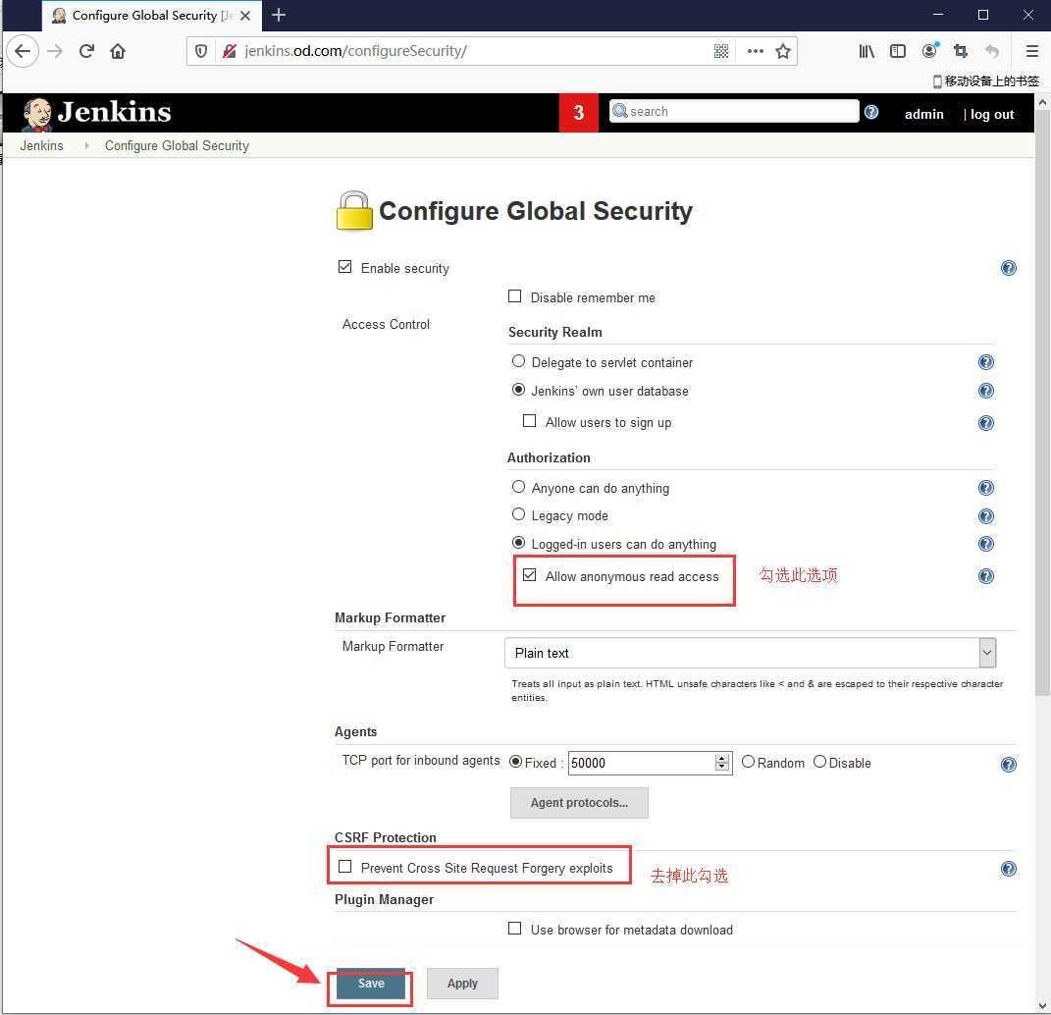The width and height of the screenshot is (1051, 1015).
Task: Click help icon next to search box
Action: coord(871,112)
